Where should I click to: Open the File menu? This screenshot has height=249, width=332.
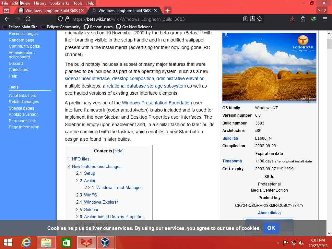pos(5,3)
